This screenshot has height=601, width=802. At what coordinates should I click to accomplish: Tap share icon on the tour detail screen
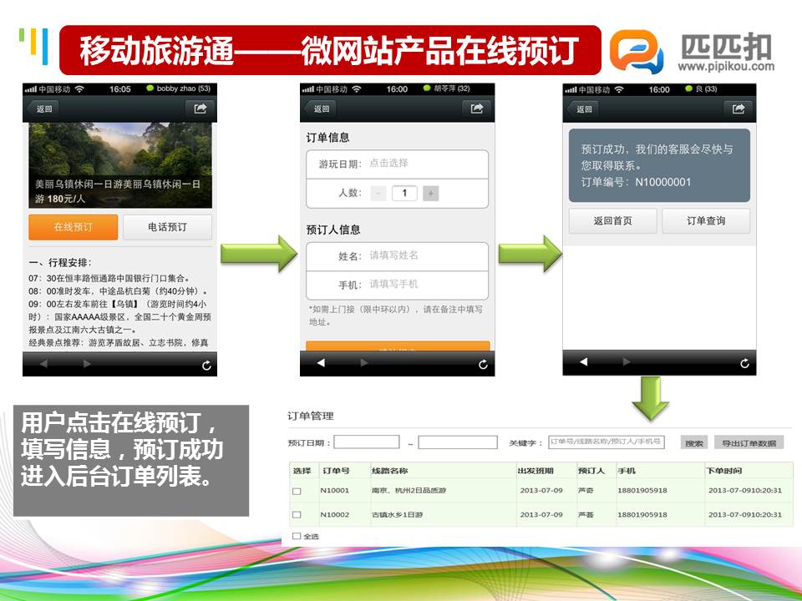point(200,109)
